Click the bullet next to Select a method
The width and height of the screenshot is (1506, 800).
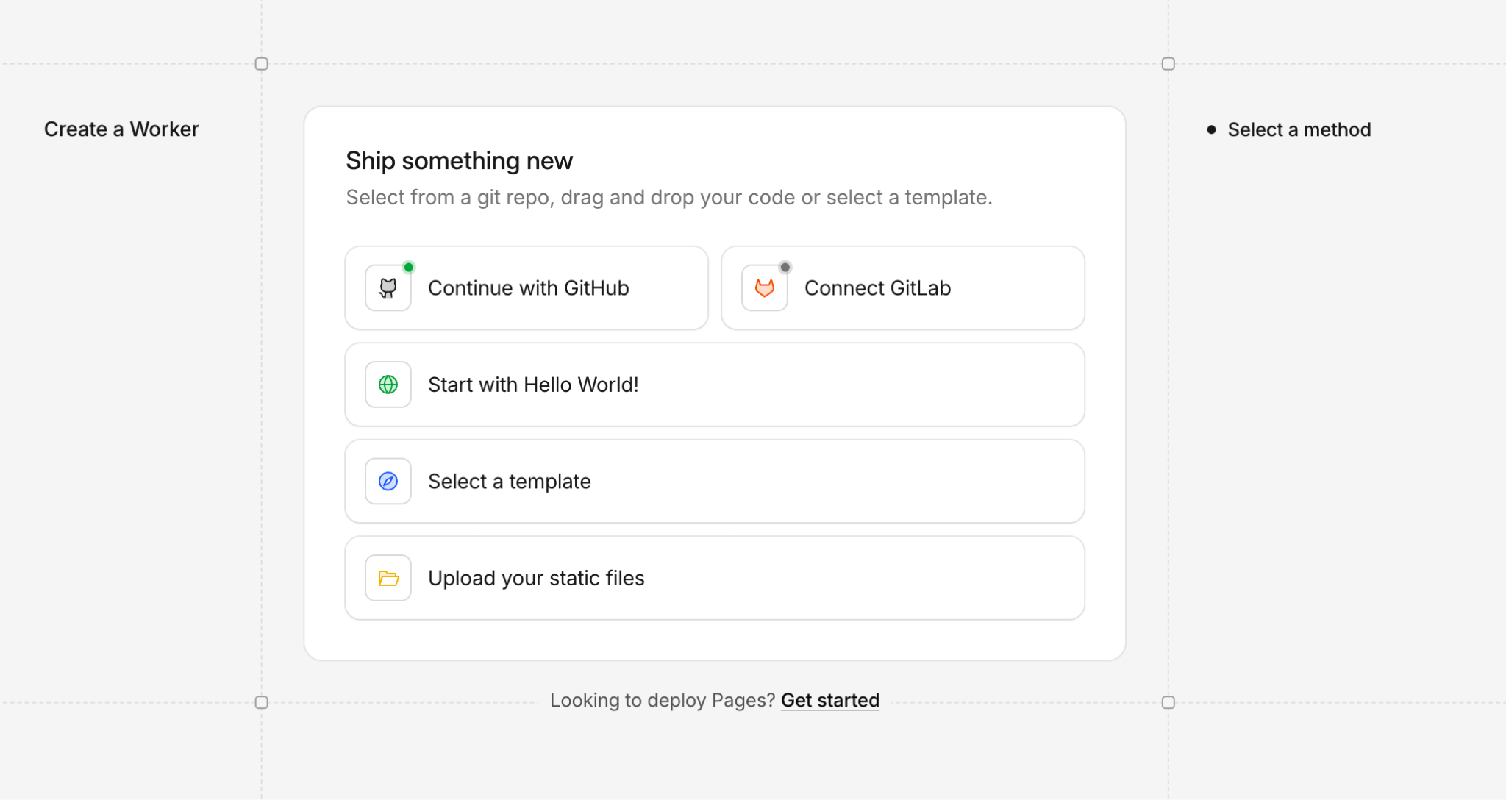(1212, 129)
